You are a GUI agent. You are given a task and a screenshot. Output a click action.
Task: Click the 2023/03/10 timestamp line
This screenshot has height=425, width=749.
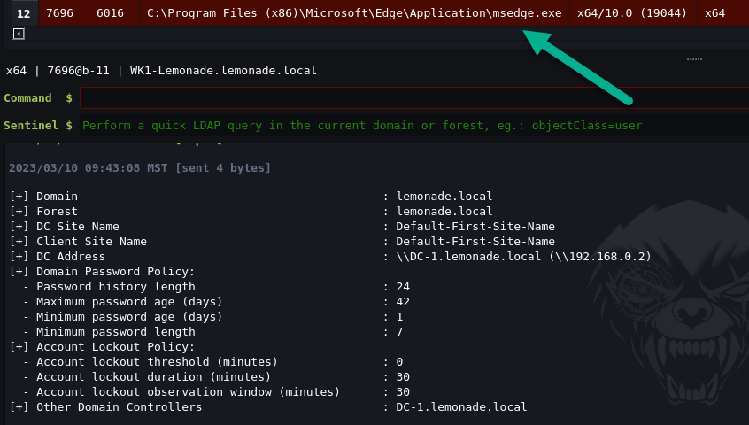(x=140, y=167)
